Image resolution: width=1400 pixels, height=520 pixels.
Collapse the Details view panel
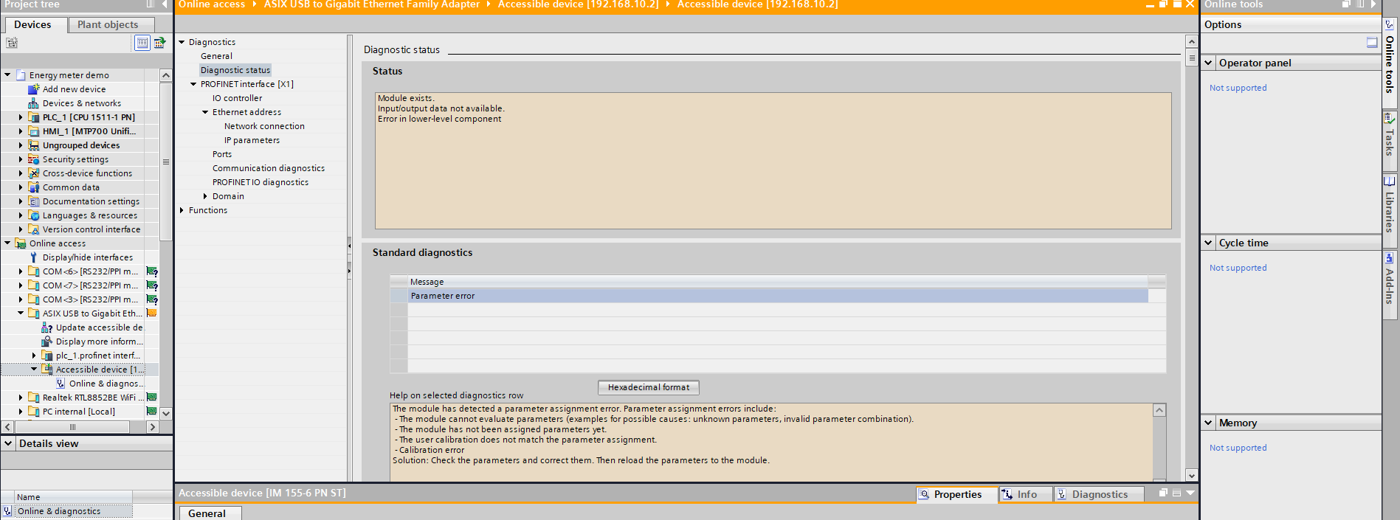8,443
